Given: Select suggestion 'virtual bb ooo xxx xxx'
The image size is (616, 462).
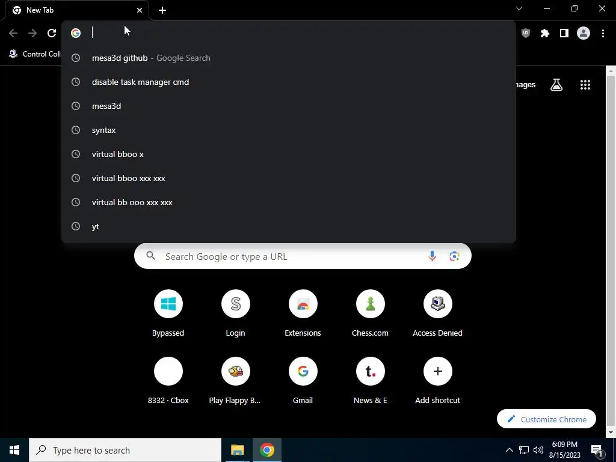Looking at the screenshot, I should coord(289,202).
